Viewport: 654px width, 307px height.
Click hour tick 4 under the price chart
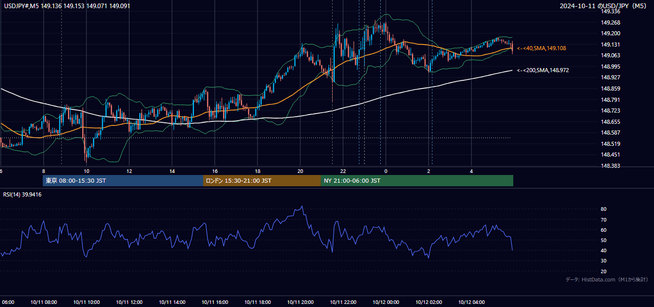click(471, 171)
